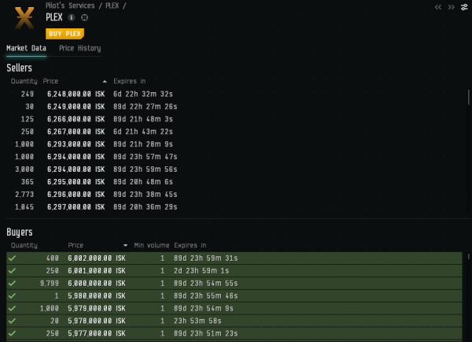The image size is (472, 342).
Task: Open market settings sliders icon
Action: (x=464, y=7)
